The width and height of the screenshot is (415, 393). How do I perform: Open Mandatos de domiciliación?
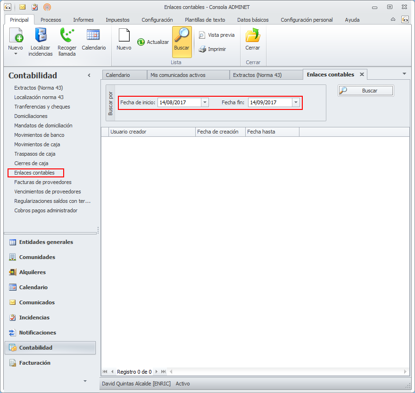tap(43, 126)
